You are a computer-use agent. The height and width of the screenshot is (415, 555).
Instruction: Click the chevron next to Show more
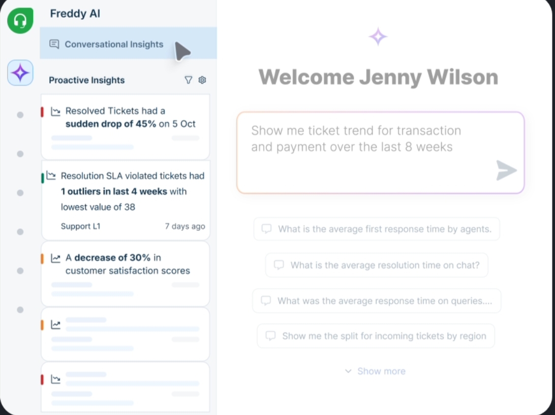pyautogui.click(x=348, y=371)
